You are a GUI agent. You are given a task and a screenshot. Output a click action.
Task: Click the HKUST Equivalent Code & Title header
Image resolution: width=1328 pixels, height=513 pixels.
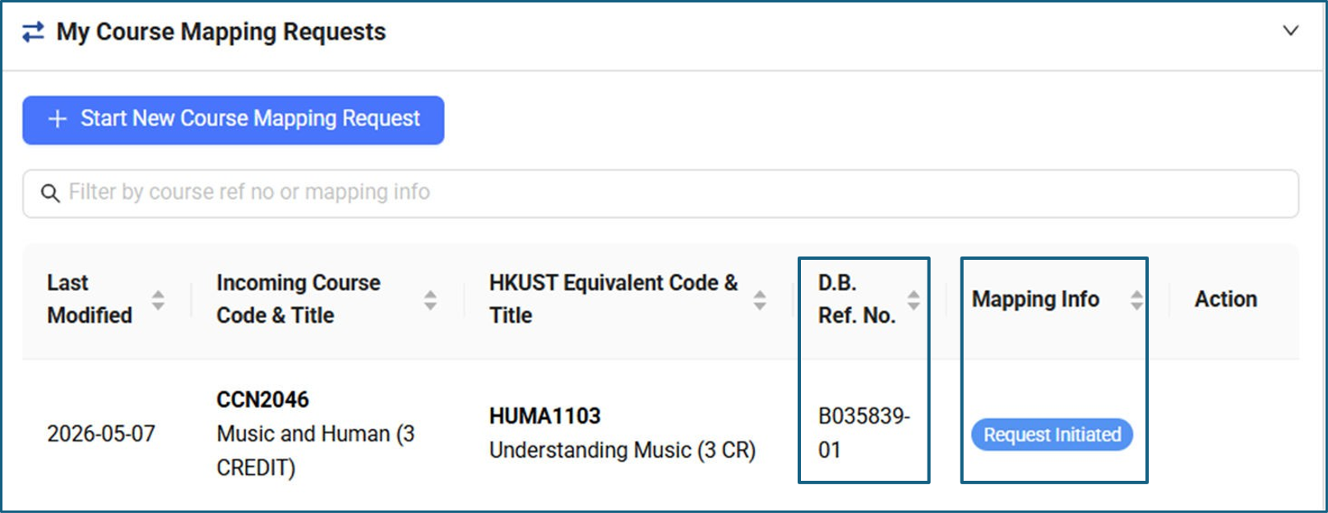pyautogui.click(x=613, y=299)
